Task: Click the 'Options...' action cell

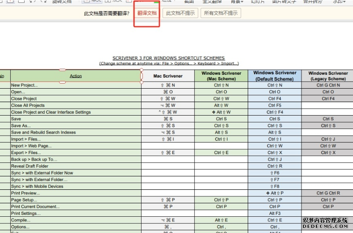Action: pos(76,227)
